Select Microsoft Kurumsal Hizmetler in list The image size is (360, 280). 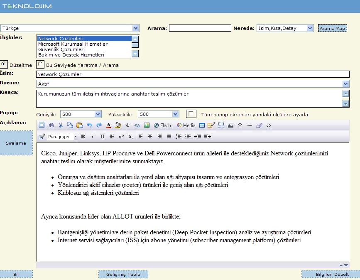84,44
